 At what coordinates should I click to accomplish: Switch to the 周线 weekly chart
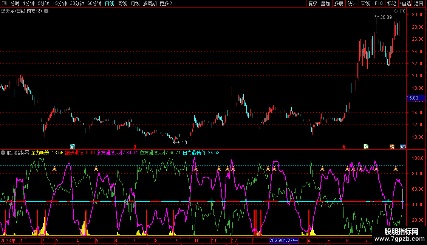coord(122,3)
